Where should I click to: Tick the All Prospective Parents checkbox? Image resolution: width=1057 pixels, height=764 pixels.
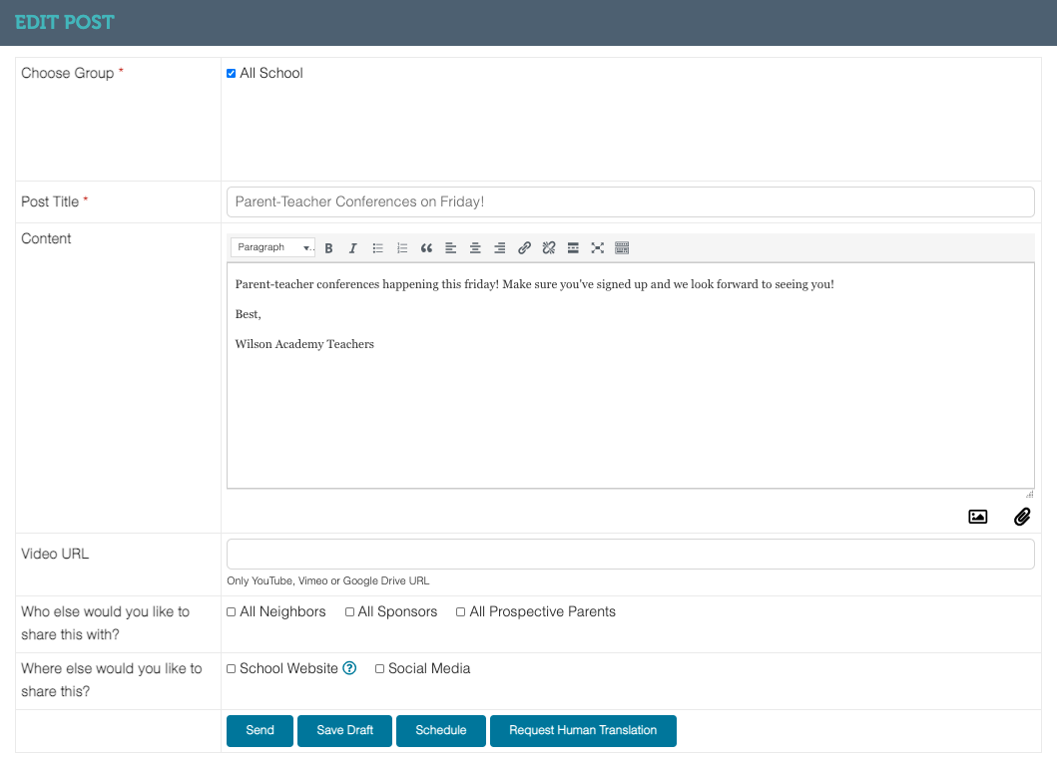click(x=461, y=612)
